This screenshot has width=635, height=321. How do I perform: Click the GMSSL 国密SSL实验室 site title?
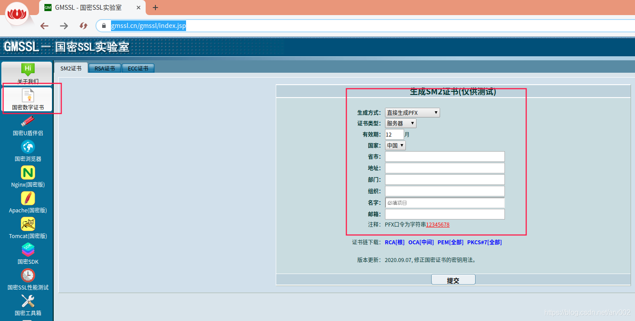(67, 47)
